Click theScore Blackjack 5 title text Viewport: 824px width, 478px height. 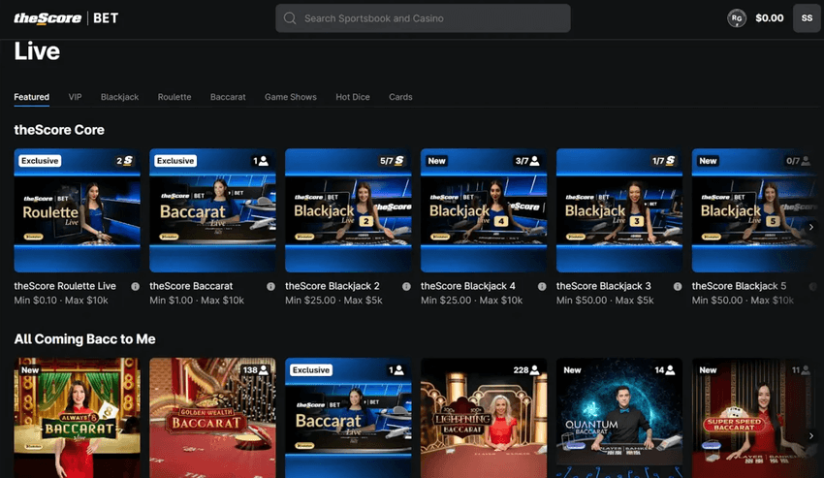tap(740, 286)
